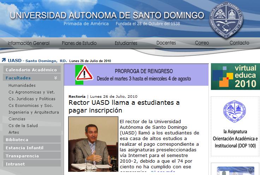Go to Cs Economicas y Soc. faculty
The height and width of the screenshot is (175, 260).
tap(31, 105)
